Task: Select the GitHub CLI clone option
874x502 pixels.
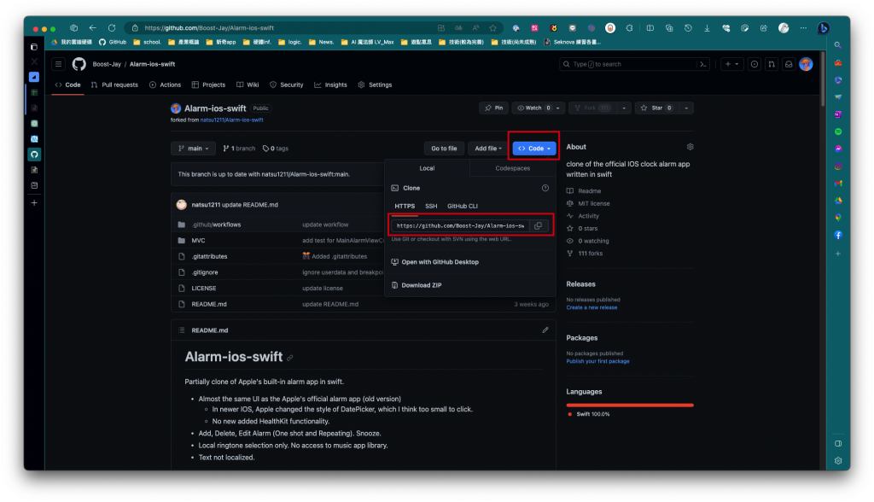Action: pos(462,206)
